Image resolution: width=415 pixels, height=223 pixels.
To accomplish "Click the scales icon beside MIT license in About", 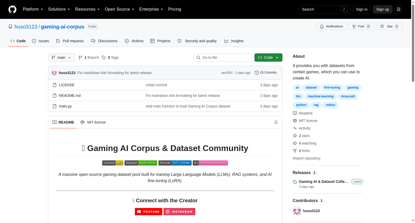I will pyautogui.click(x=295, y=121).
